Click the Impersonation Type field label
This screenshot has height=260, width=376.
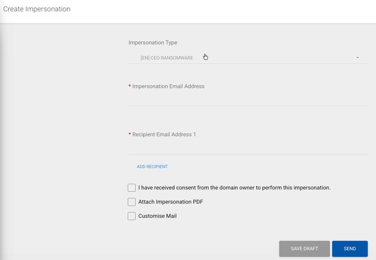pos(153,43)
